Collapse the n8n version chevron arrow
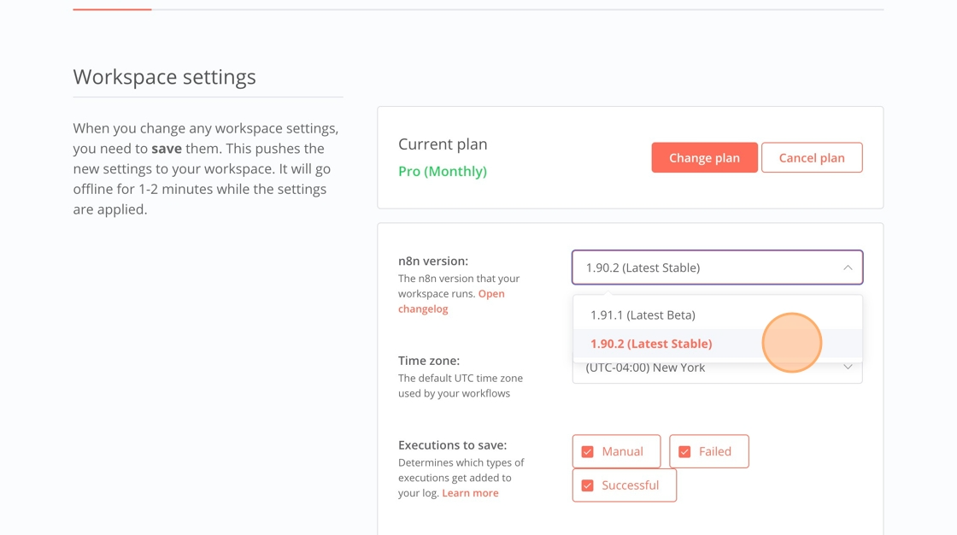 pyautogui.click(x=847, y=267)
